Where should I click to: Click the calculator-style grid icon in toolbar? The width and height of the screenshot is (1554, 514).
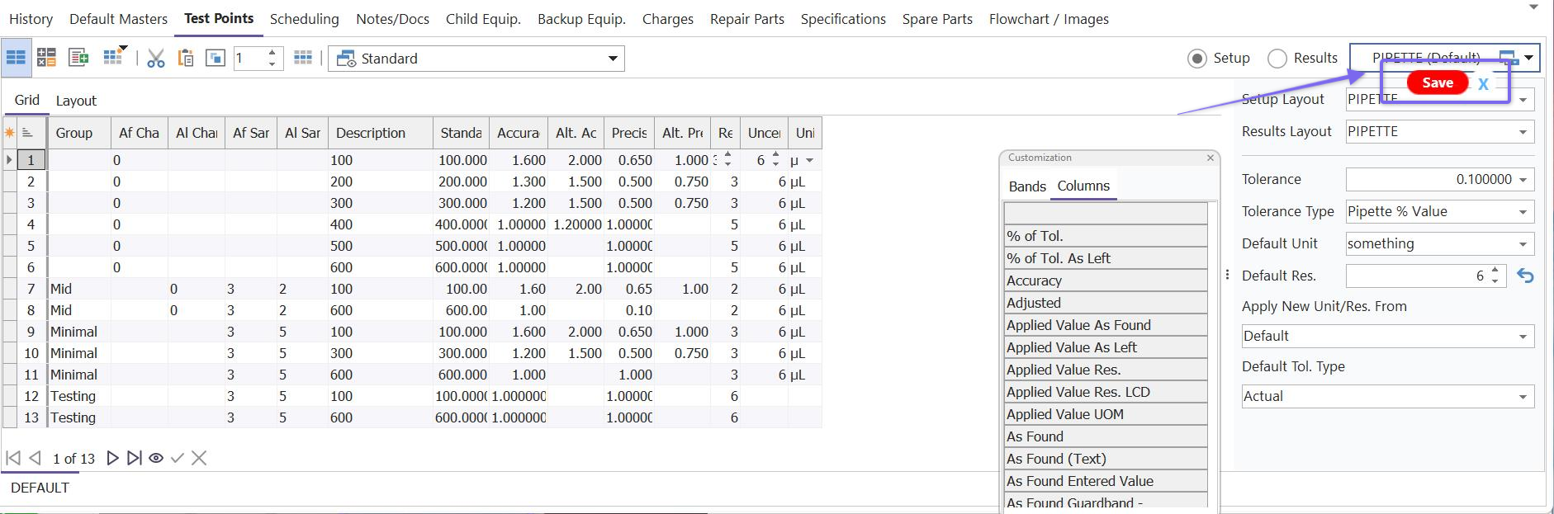pos(46,58)
